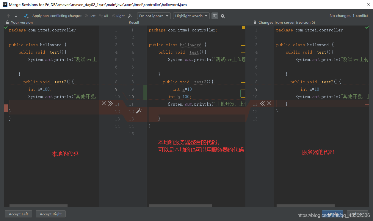The image size is (373, 221).
Task: Apply non-conflicting changes from Left
Action: pyautogui.click(x=90, y=16)
